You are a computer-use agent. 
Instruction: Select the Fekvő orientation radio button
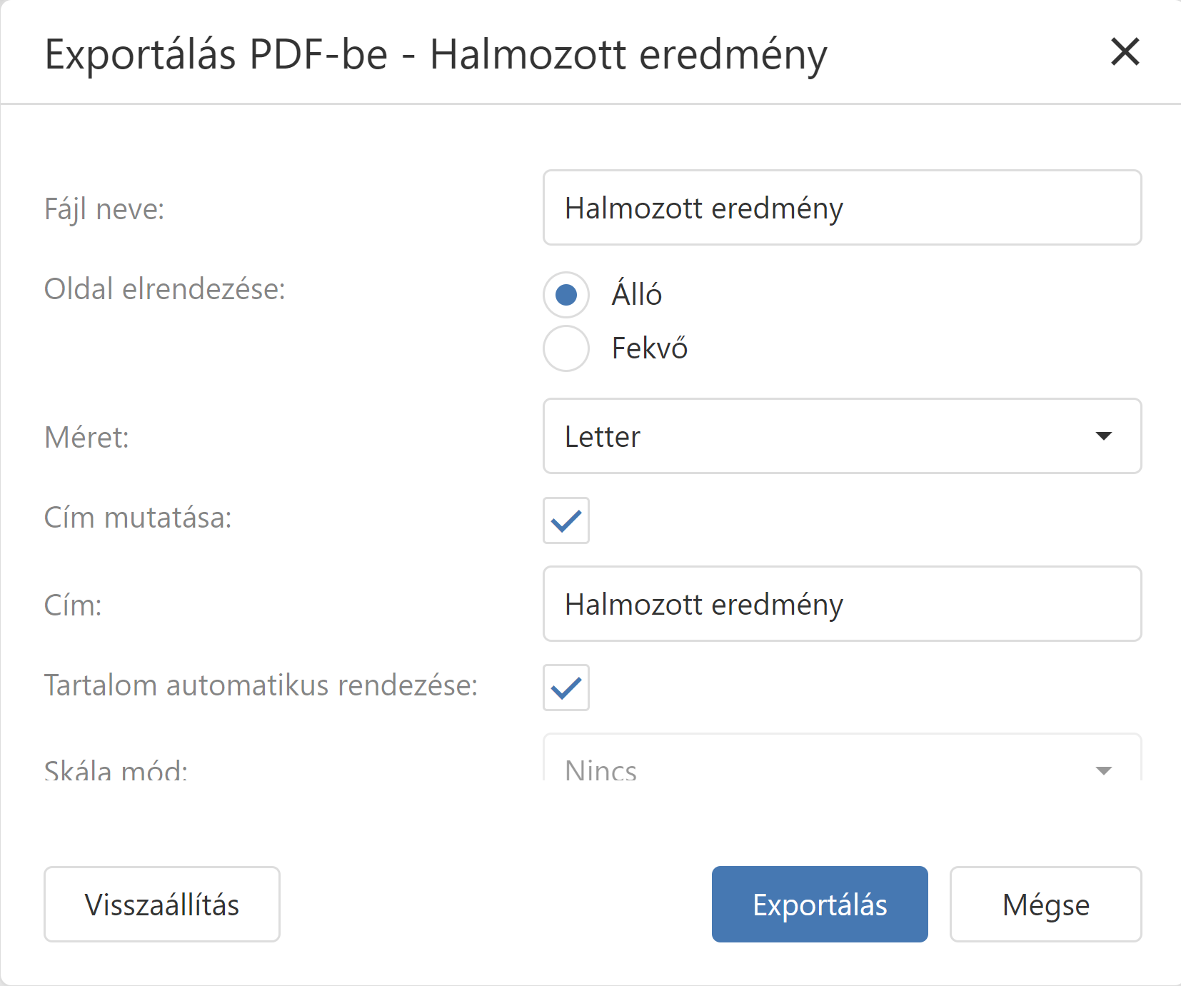click(x=566, y=348)
